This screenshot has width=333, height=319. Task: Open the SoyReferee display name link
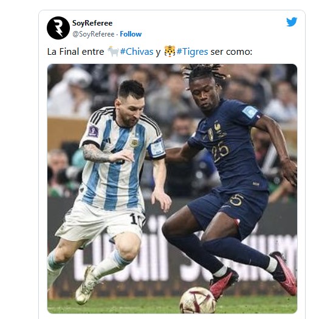[92, 23]
